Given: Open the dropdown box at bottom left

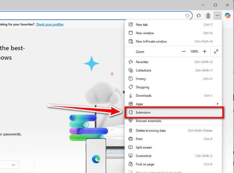Looking at the screenshot, I should tap(9, 165).
